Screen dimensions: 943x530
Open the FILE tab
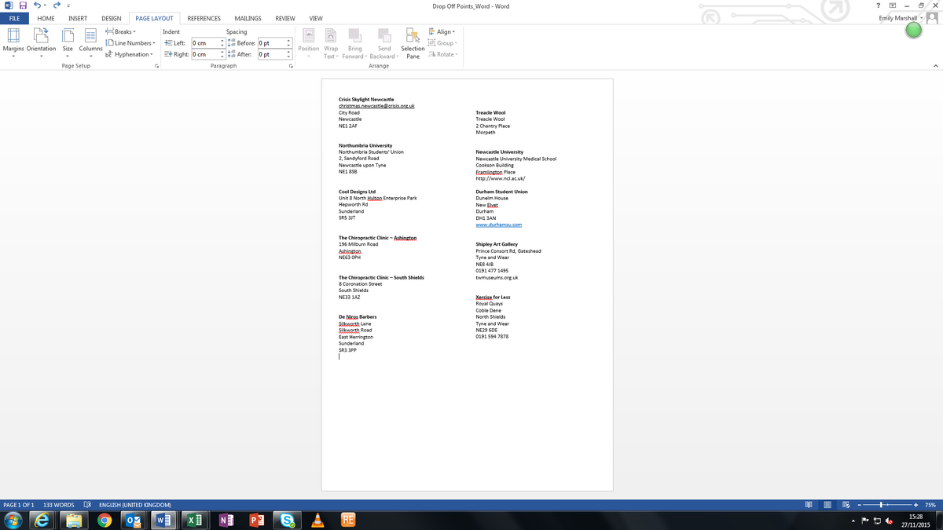[14, 18]
